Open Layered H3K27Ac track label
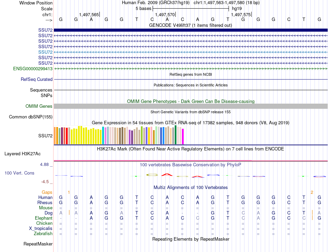 pos(22,154)
